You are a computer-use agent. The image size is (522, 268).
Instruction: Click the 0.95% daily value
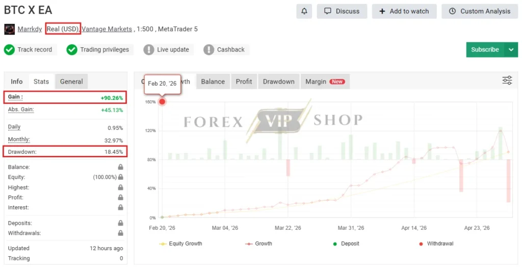115,128
